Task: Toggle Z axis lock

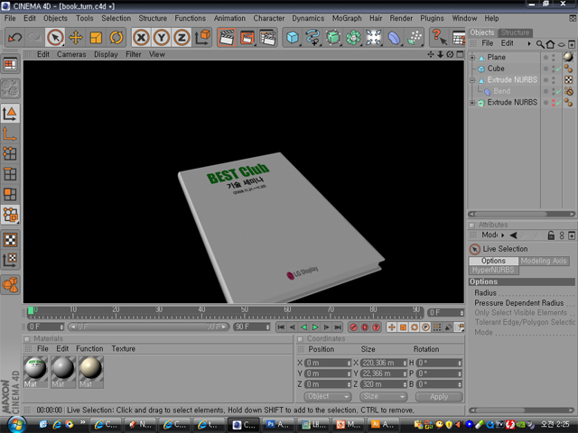Action: (x=182, y=38)
